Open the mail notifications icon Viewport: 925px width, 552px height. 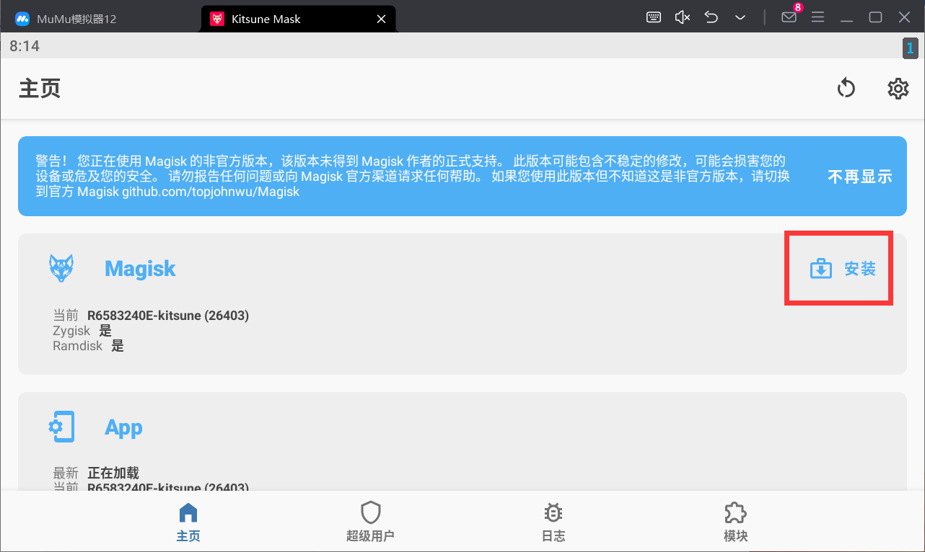pos(789,17)
